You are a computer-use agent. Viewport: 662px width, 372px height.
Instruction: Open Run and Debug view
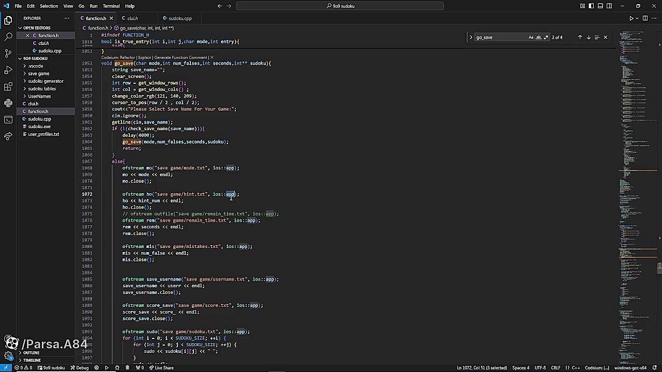coord(8,70)
